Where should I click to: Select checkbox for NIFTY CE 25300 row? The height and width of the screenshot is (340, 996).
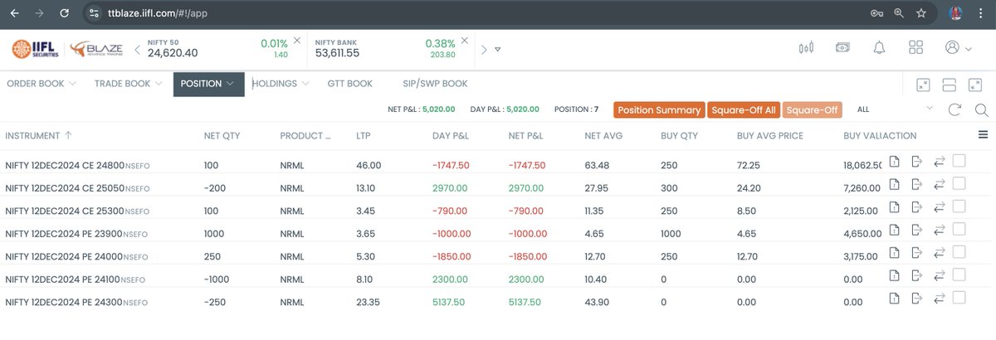(x=959, y=206)
